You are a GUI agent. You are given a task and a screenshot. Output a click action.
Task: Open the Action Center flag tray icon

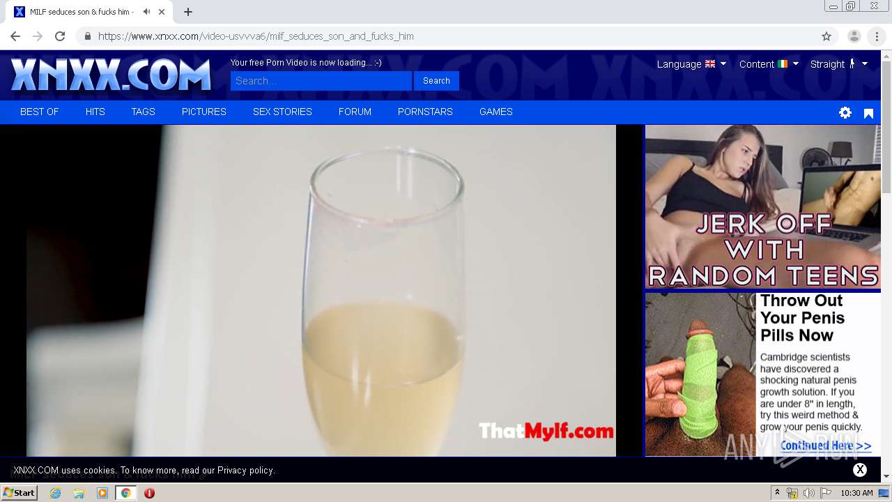pyautogui.click(x=826, y=493)
